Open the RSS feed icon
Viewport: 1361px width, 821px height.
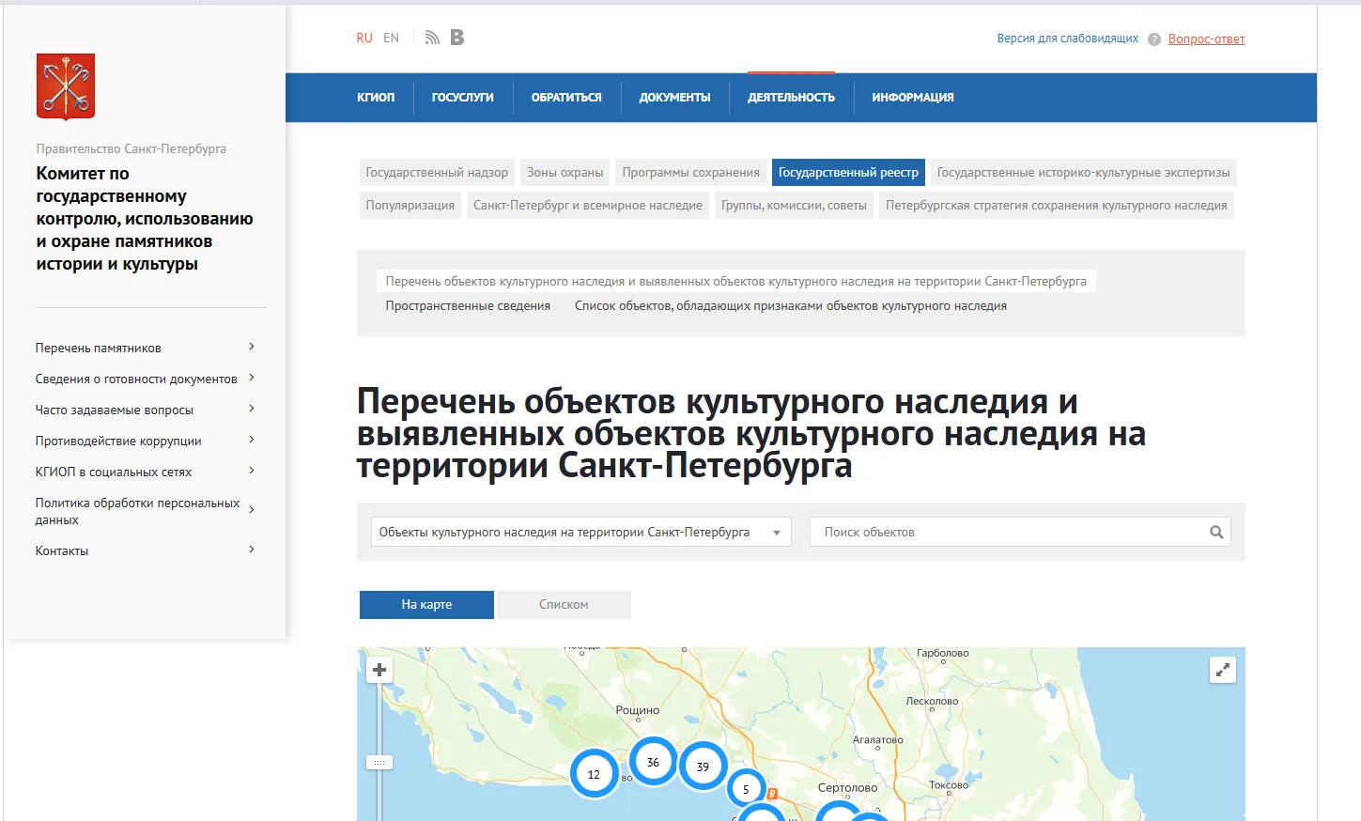tap(432, 38)
